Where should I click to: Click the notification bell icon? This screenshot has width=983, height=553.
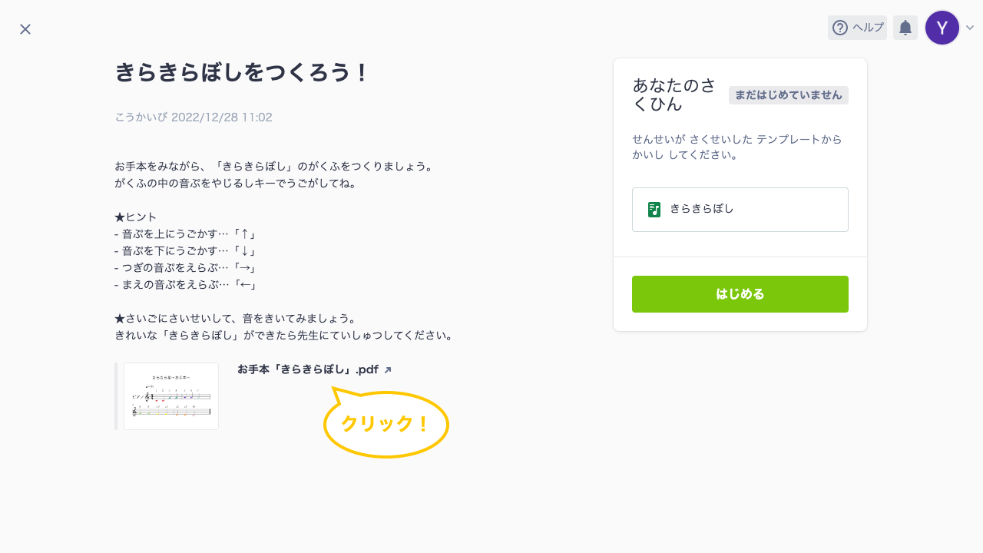905,28
